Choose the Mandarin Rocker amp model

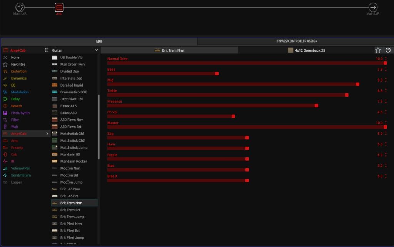73,161
